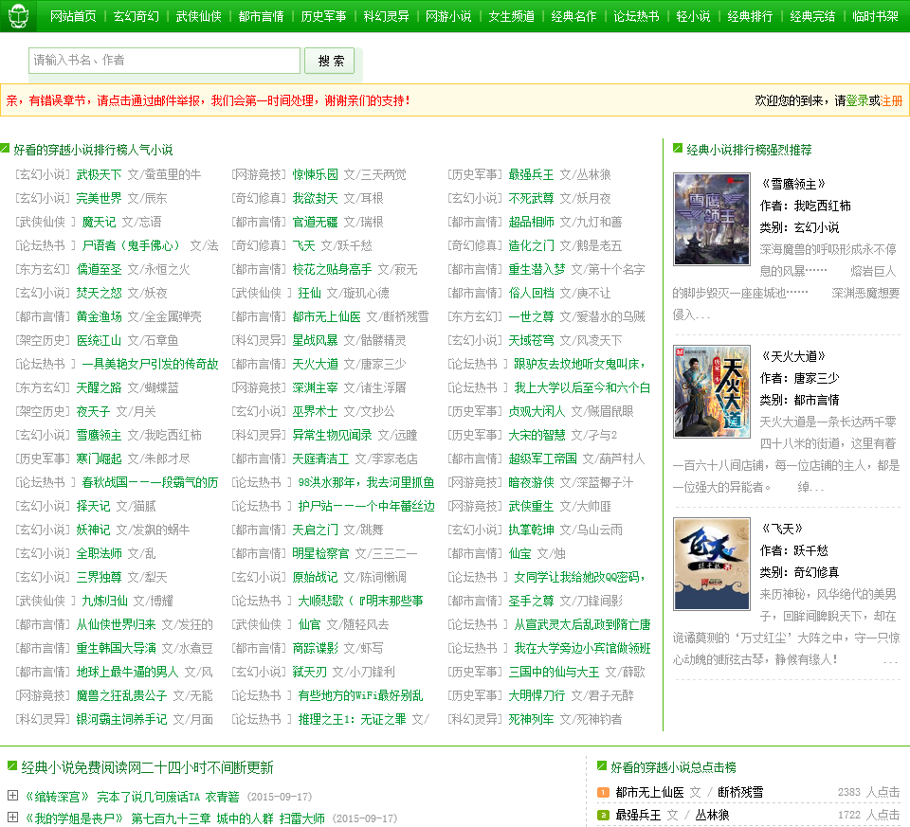910x827 pixels.
Task: Click the 注册 register link
Action: coord(891,101)
